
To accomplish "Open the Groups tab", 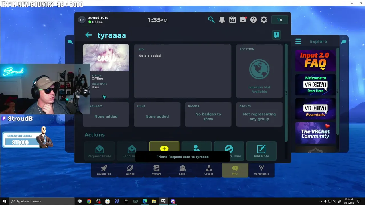I will pos(209,170).
